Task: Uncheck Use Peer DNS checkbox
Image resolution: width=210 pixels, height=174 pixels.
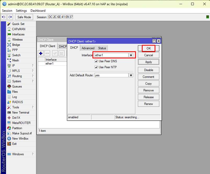Action: pos(96,61)
